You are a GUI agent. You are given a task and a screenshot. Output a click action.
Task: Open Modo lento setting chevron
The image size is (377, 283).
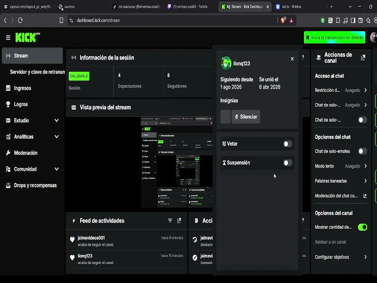[366, 166]
